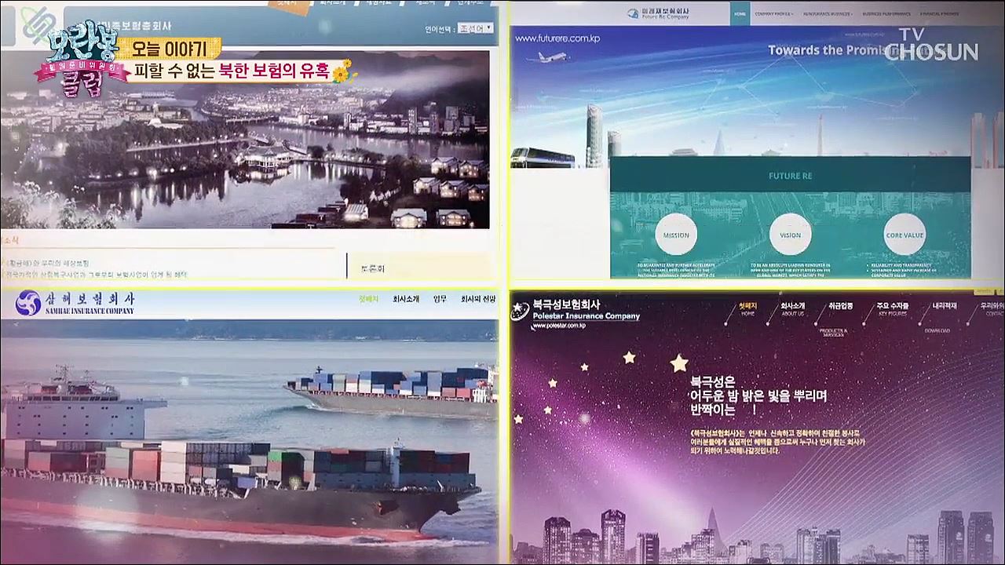Click 삼해보험회사 company name heading

(91, 299)
